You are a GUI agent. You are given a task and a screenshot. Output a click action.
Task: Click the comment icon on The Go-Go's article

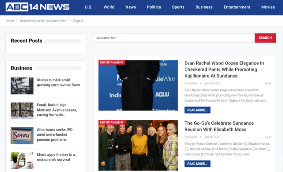(266, 137)
